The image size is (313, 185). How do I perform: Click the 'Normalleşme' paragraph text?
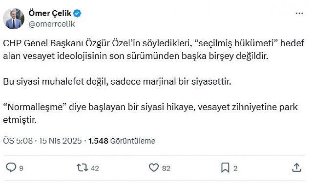point(150,113)
